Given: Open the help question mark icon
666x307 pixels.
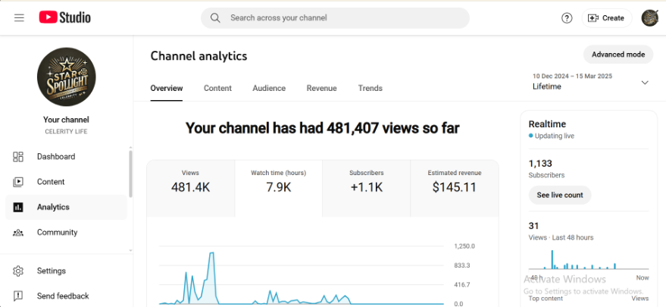Looking at the screenshot, I should 567,18.
